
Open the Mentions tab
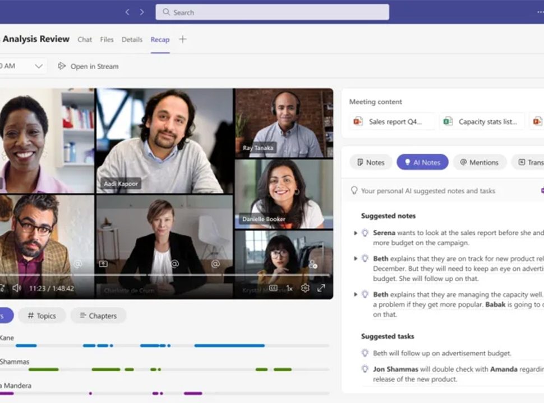pos(480,162)
